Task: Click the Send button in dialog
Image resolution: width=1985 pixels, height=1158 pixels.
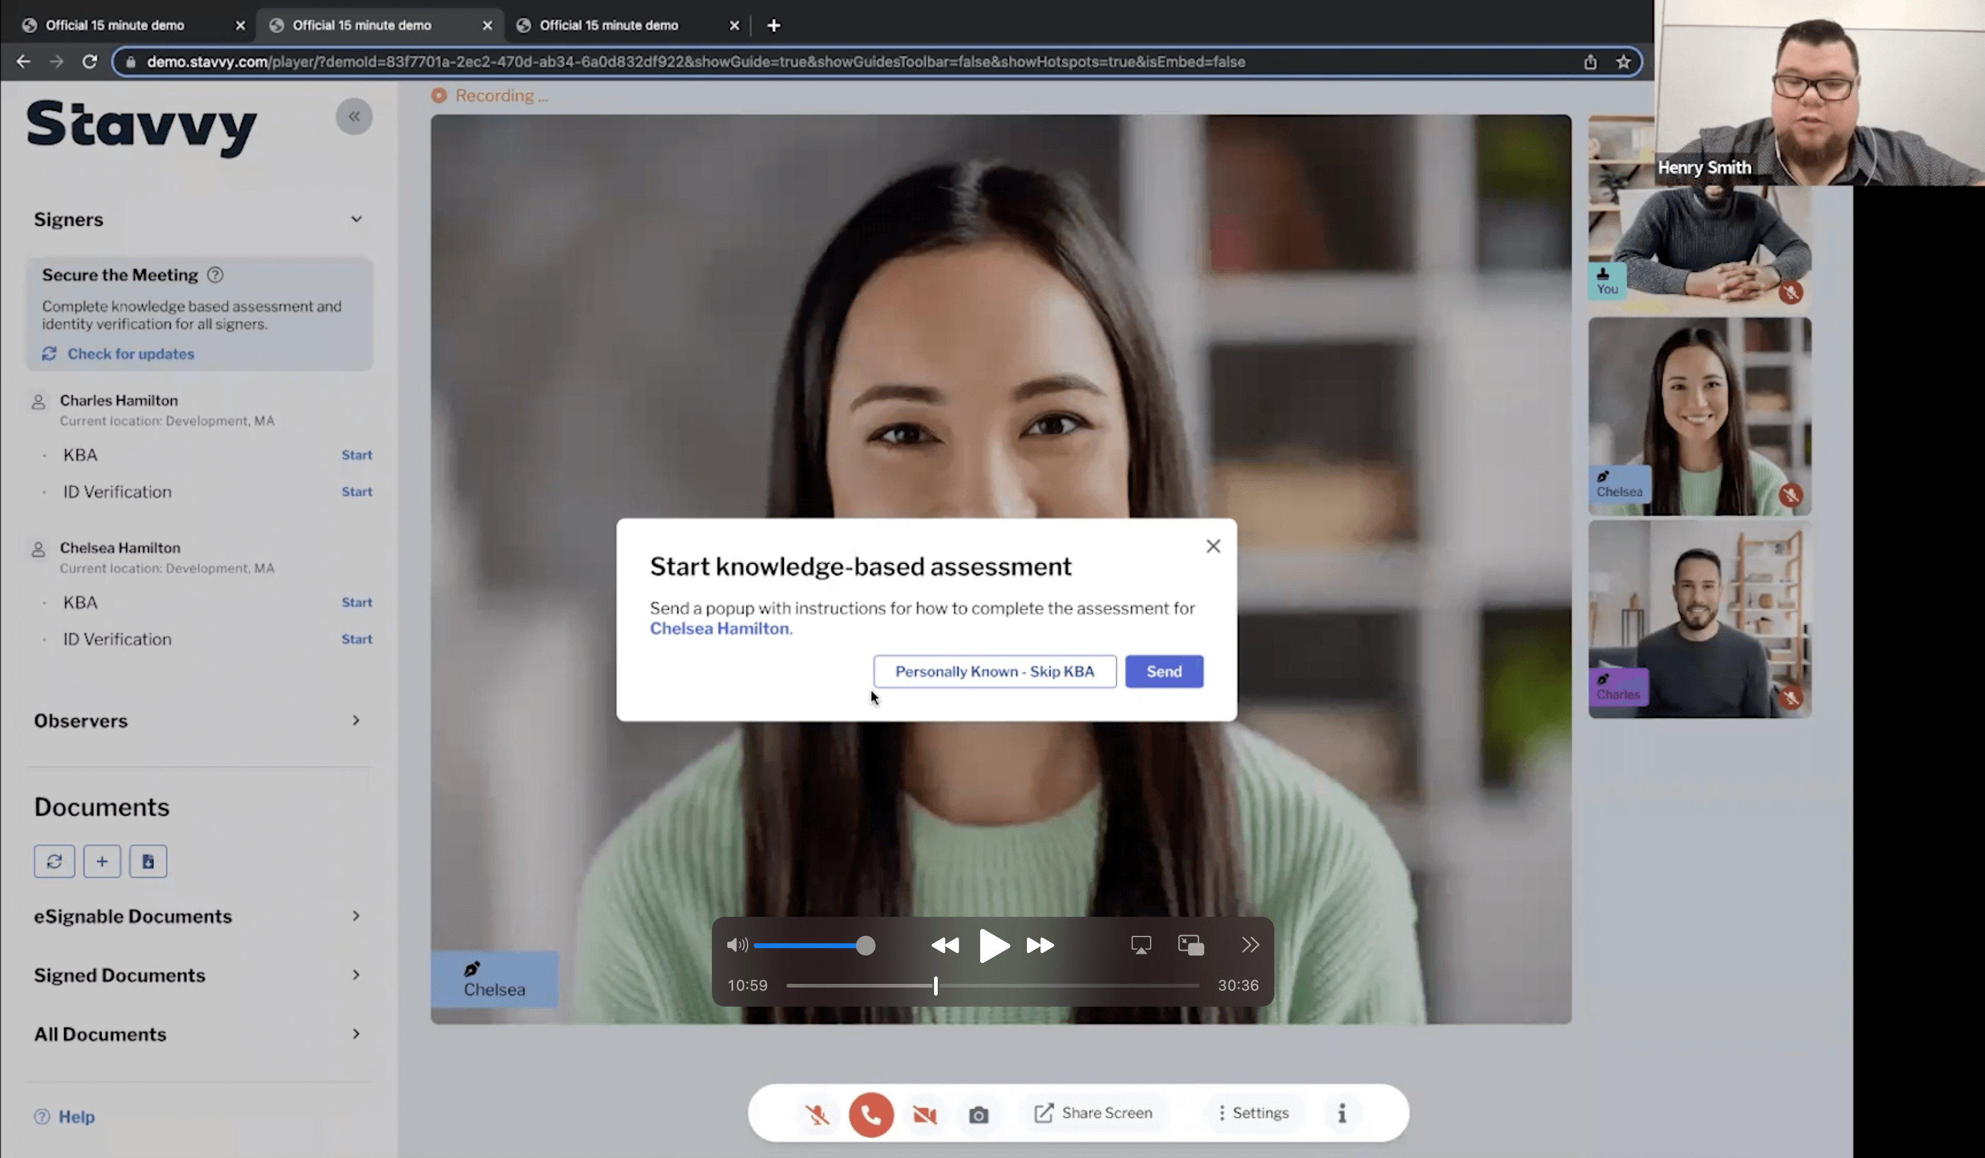Action: click(x=1164, y=671)
